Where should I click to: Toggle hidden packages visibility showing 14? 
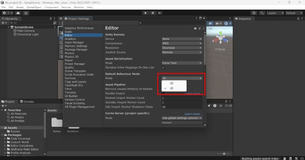point(229,106)
